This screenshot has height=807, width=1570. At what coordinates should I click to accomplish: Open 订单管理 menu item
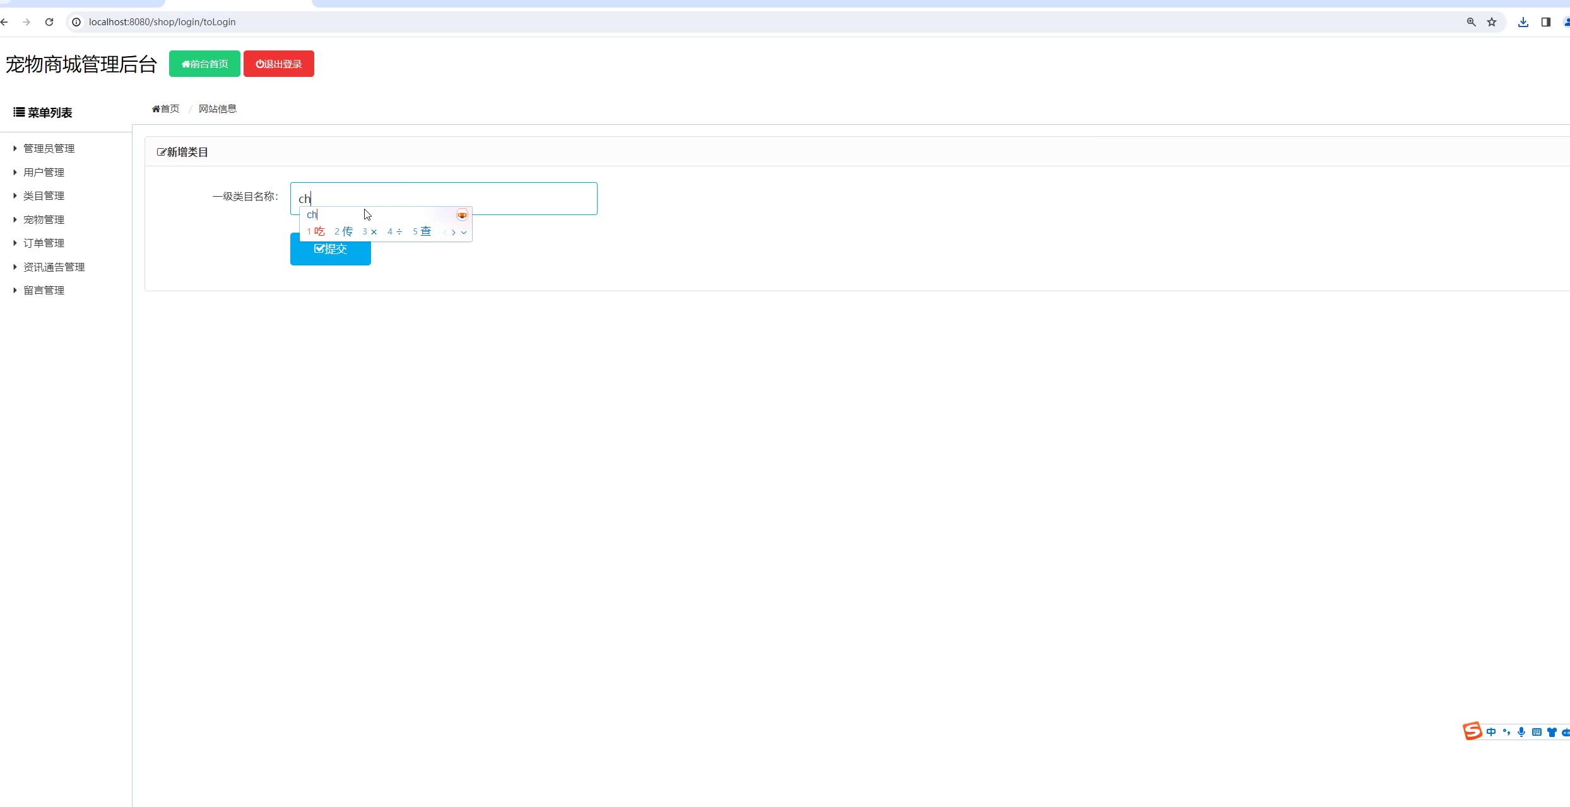(x=44, y=243)
